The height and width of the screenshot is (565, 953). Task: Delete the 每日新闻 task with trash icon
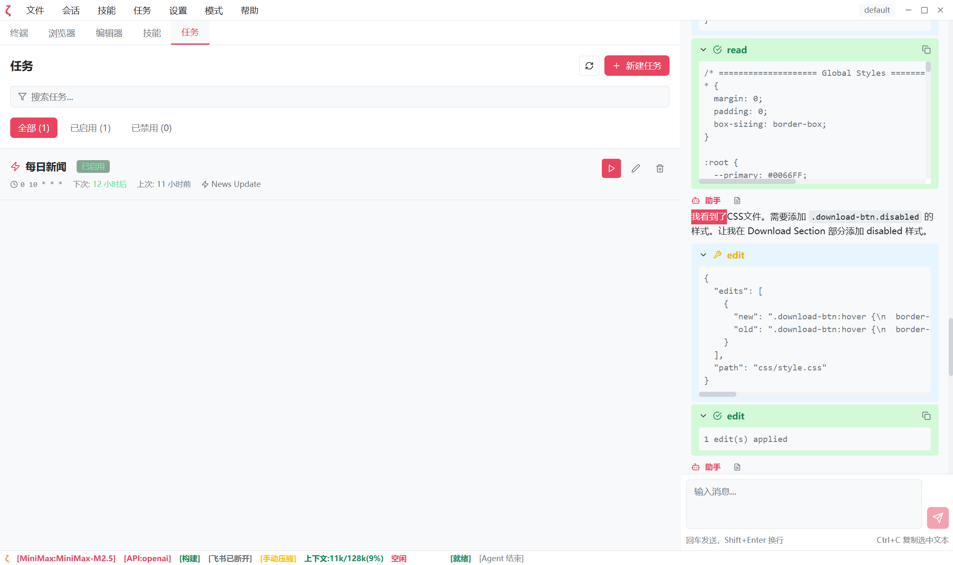click(660, 168)
